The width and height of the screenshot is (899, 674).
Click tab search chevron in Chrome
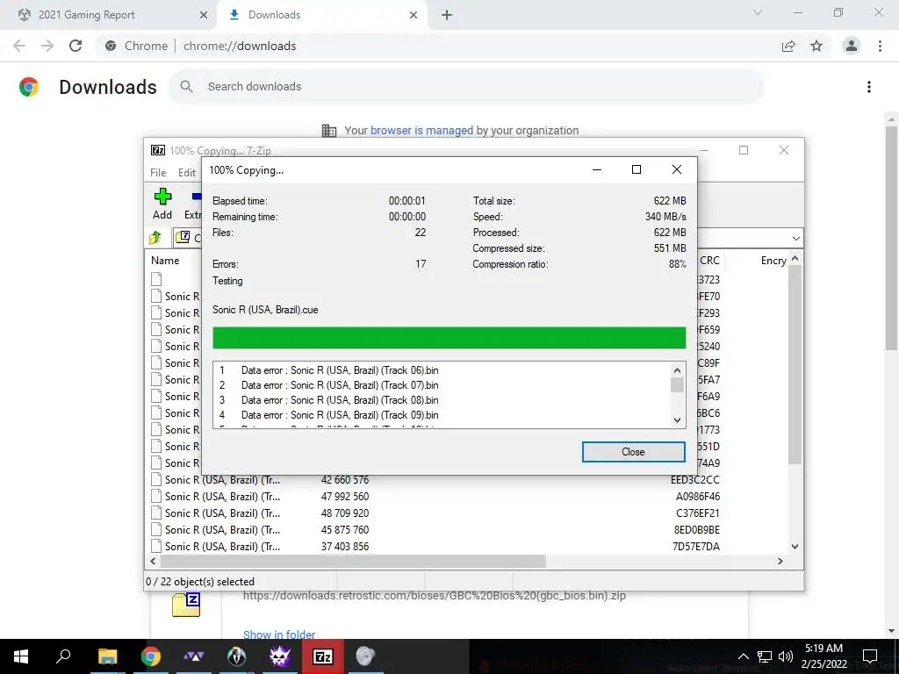tap(758, 12)
